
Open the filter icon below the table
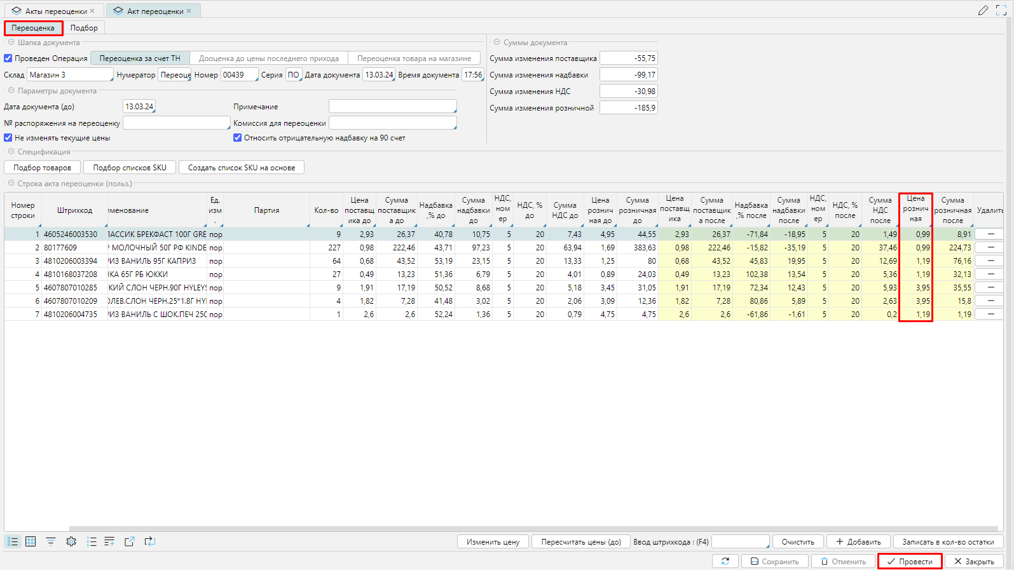tap(51, 541)
